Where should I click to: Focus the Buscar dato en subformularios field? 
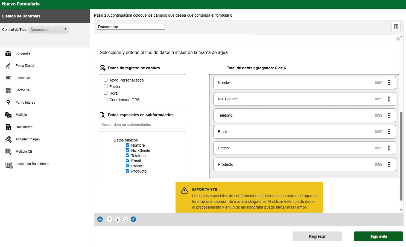tap(142, 125)
